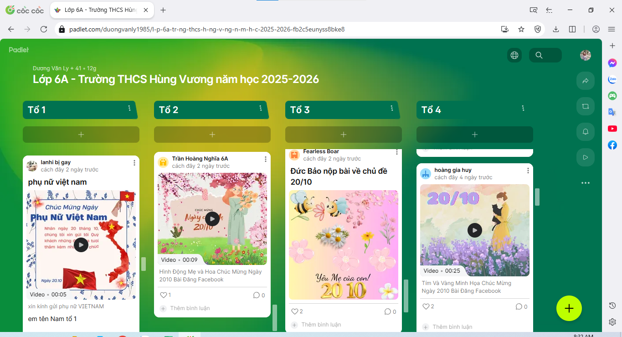622x337 pixels.
Task: Click the Padlet share arrow icon
Action: coord(586,81)
